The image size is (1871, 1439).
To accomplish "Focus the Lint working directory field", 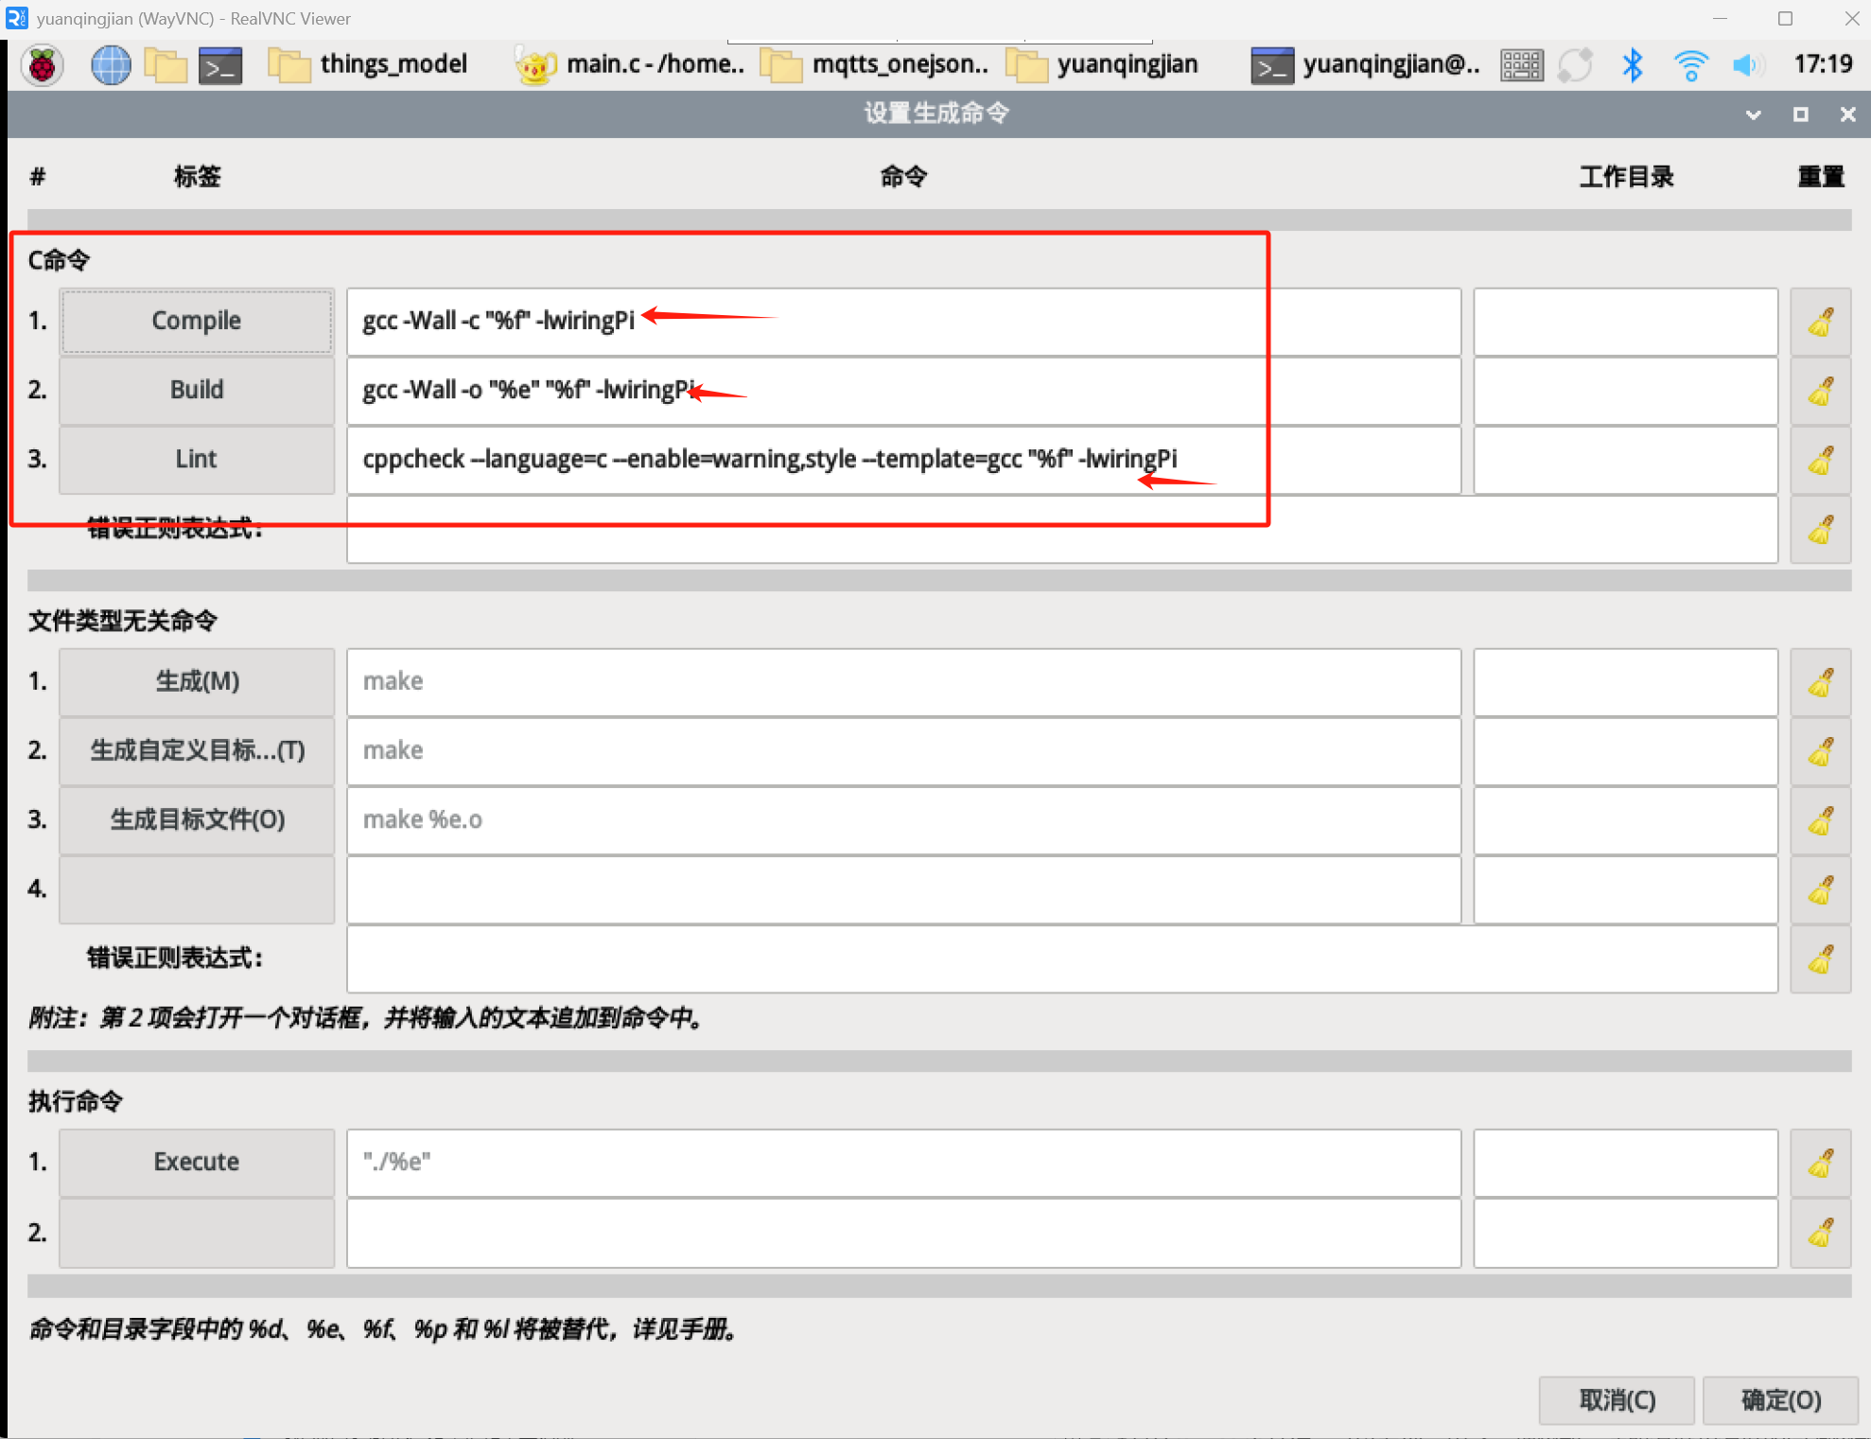I will tap(1625, 460).
